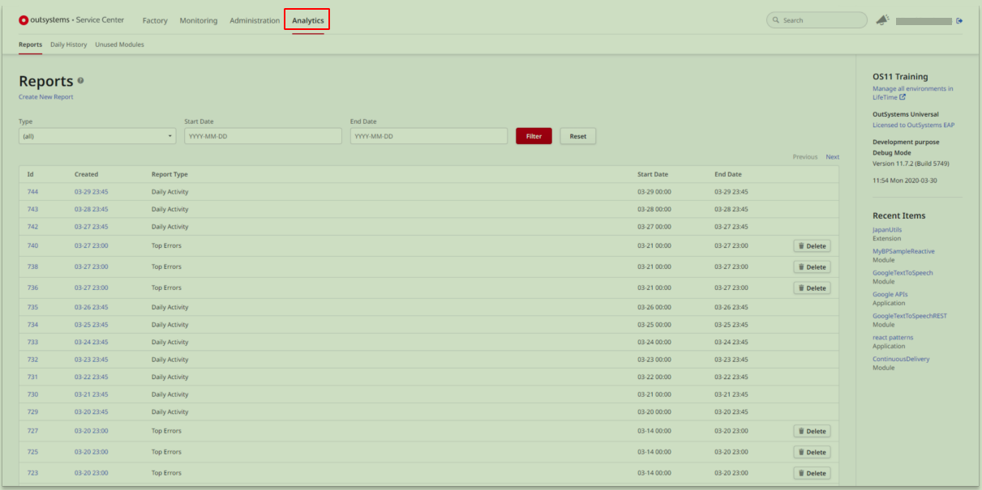The width and height of the screenshot is (982, 490).
Task: Open the Daily History tab
Action: pyautogui.click(x=68, y=45)
